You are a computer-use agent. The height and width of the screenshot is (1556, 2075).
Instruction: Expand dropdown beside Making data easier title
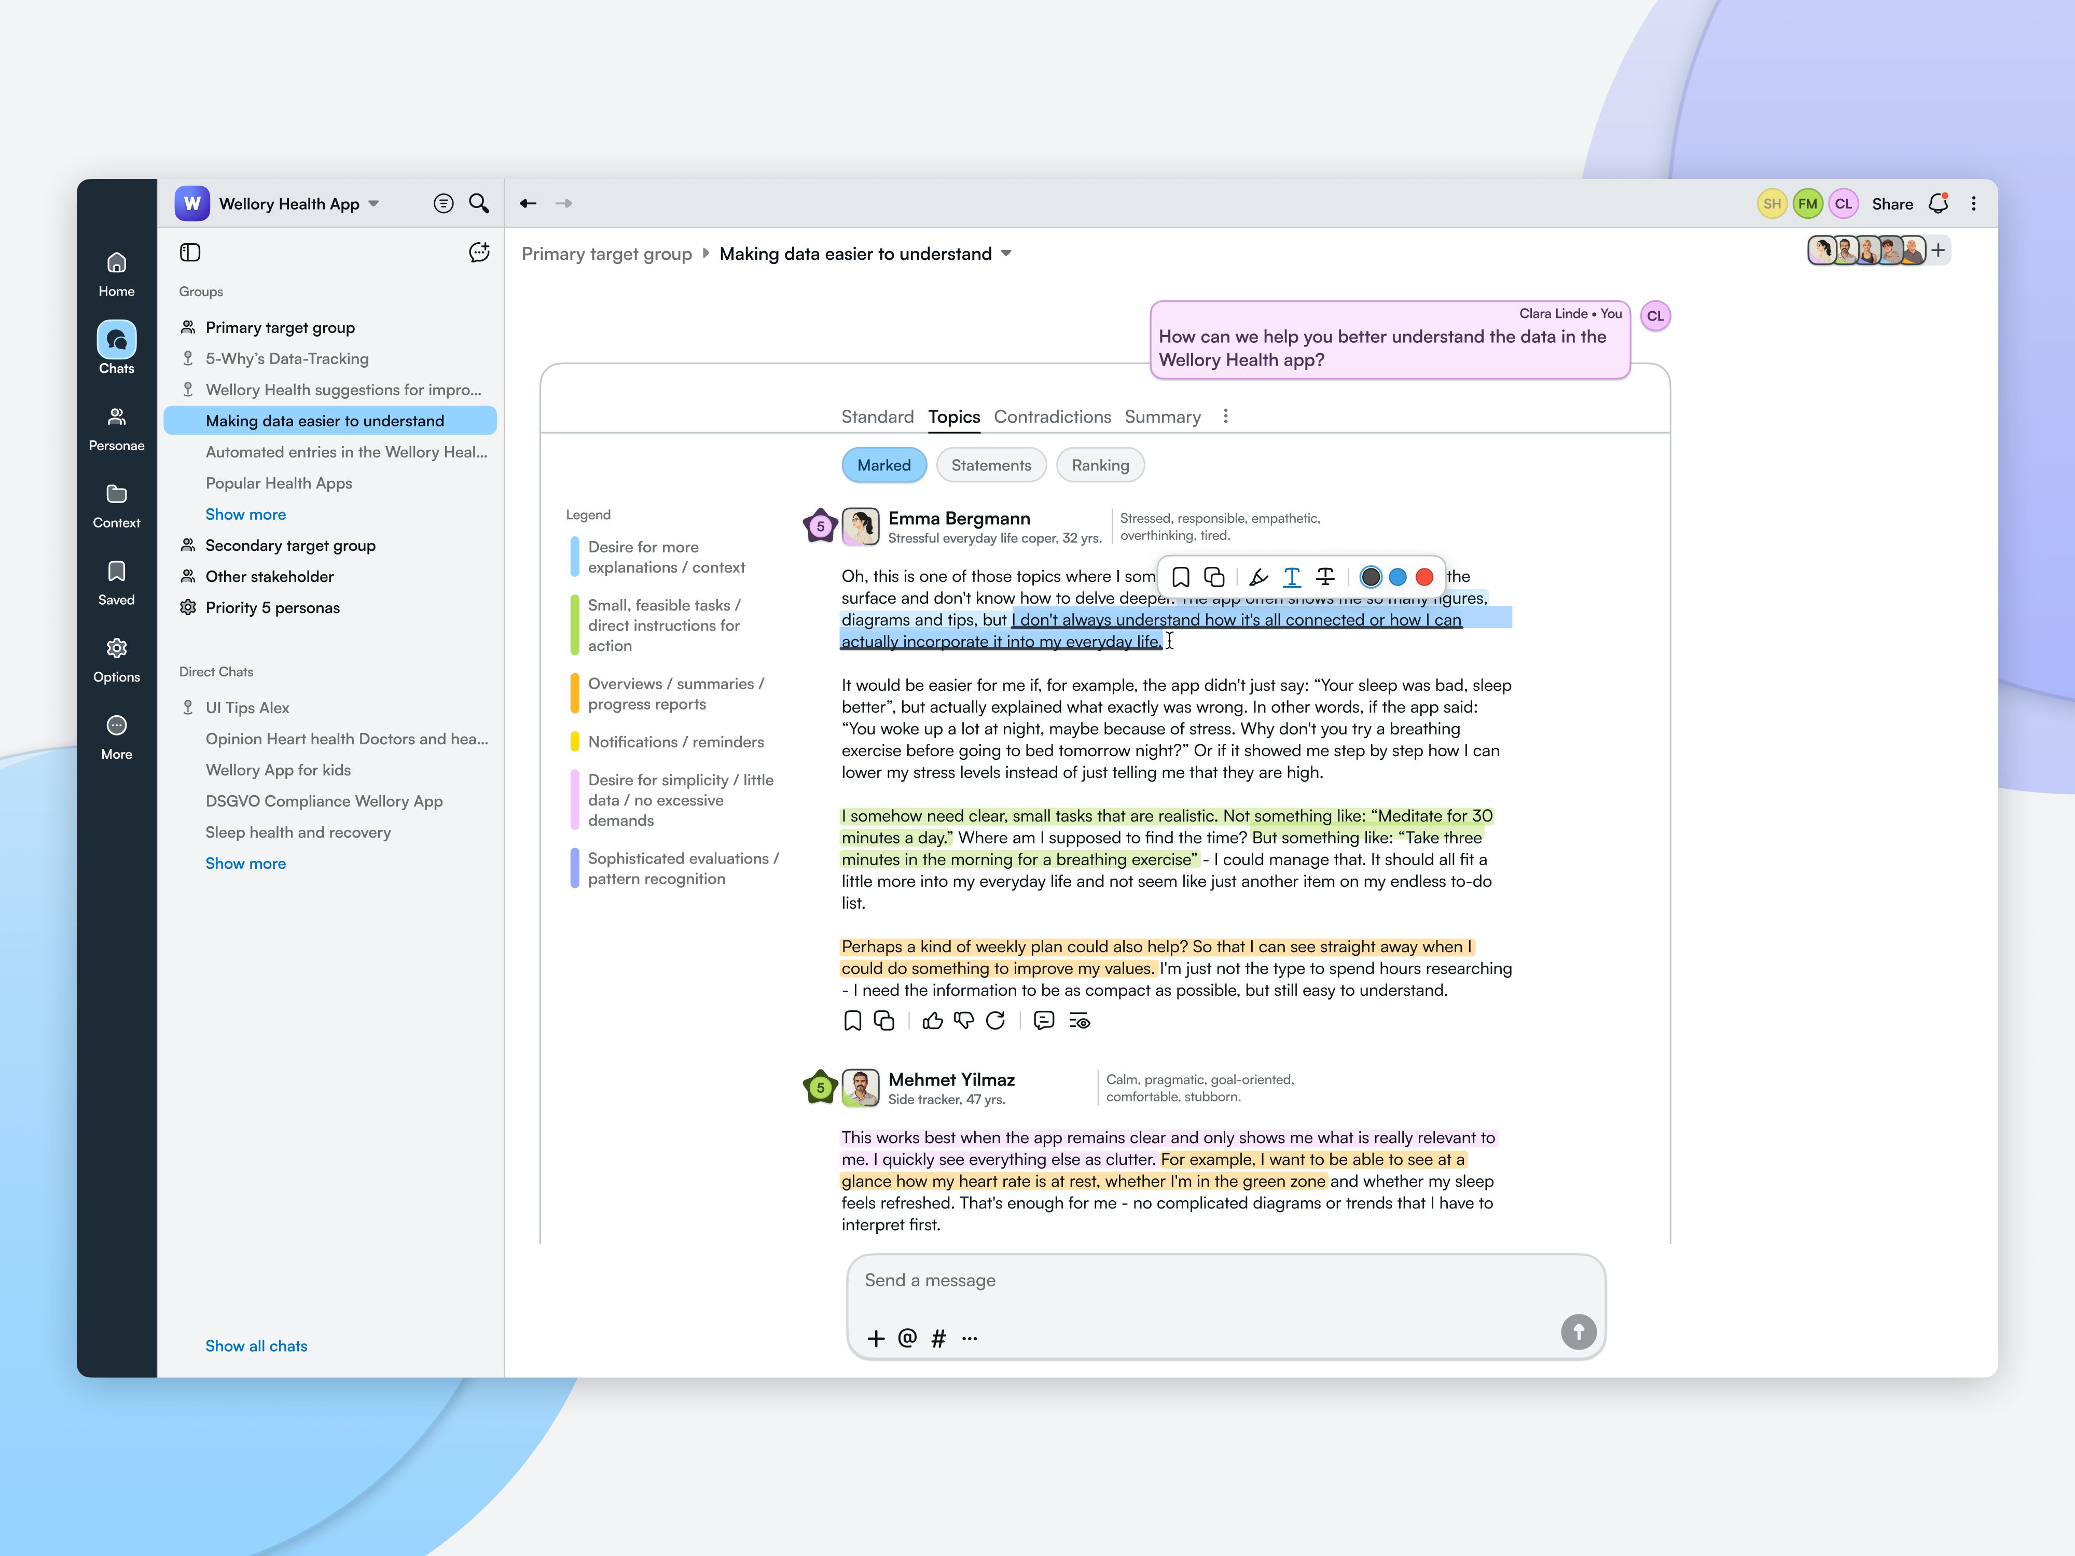pos(1006,253)
